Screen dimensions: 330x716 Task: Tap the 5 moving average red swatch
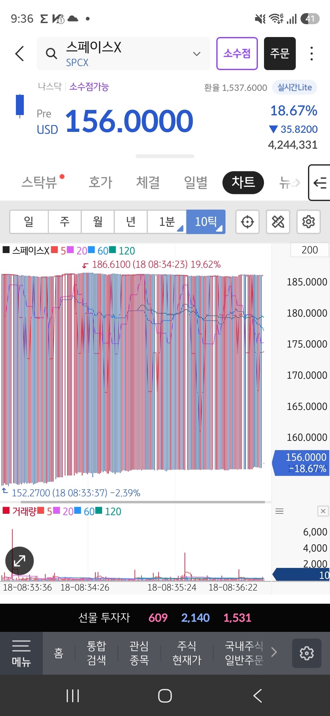point(54,250)
